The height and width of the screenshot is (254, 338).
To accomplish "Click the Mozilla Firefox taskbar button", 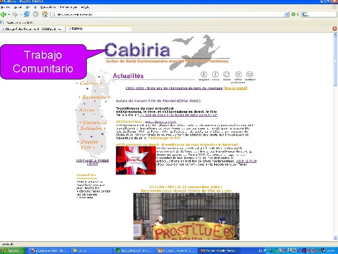I will (219, 251).
